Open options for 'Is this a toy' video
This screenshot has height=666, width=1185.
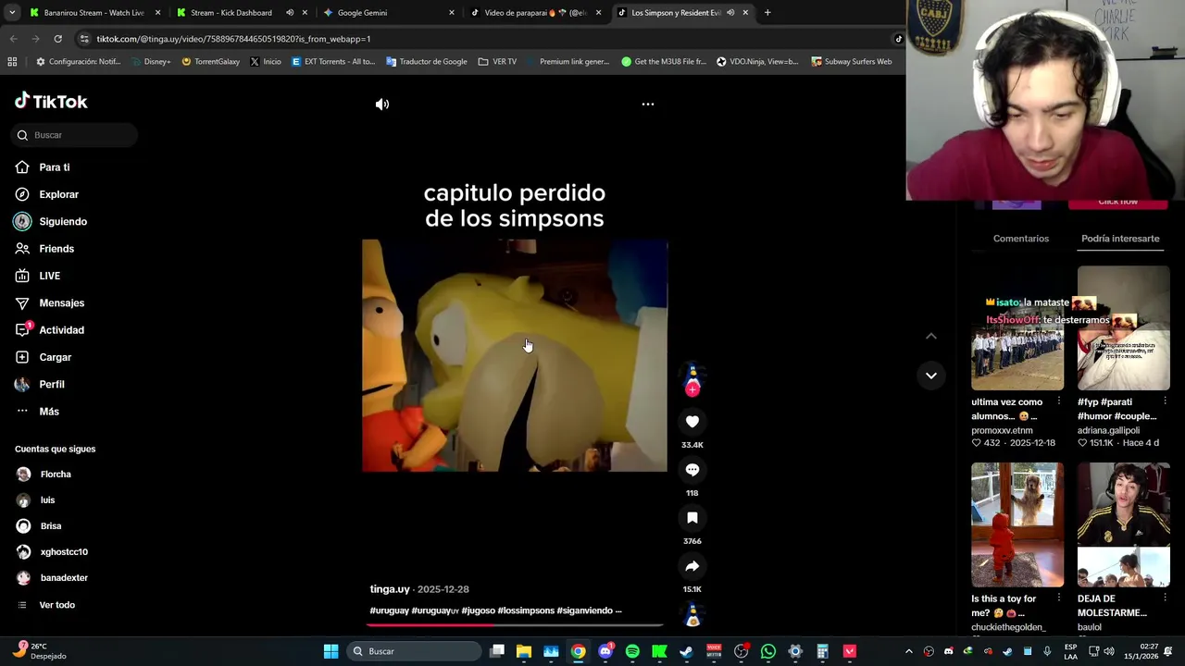coord(1059,598)
